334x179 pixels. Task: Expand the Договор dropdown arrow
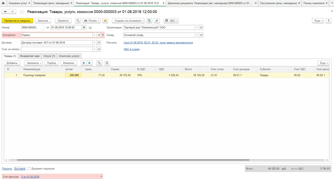pyautogui.click(x=95, y=43)
